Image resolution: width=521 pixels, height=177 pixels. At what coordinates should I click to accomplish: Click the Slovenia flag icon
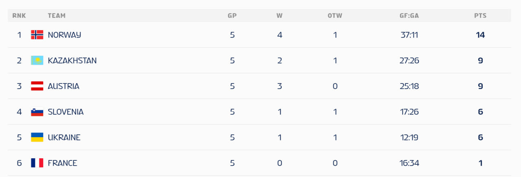coord(37,112)
